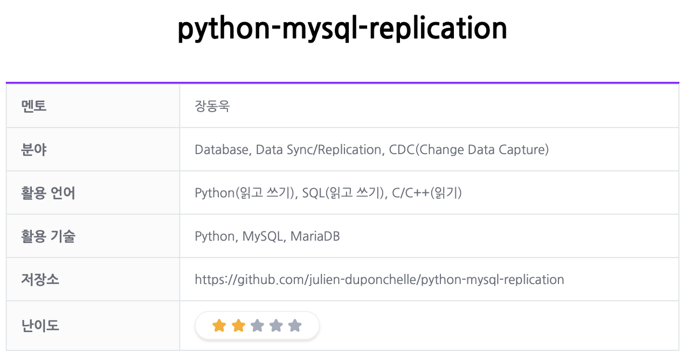Click the CDC(Change Data Capture) text
690x360 pixels.
469,149
